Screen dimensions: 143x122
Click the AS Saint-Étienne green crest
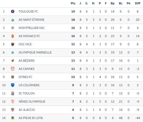13,20
